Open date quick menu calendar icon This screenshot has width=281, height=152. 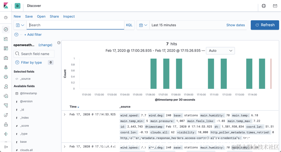coord(143,25)
